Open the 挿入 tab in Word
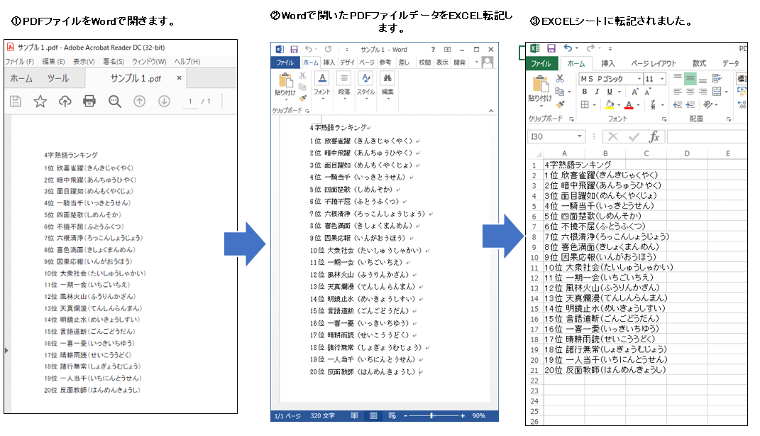Screen dimensions: 760x436 [329, 62]
